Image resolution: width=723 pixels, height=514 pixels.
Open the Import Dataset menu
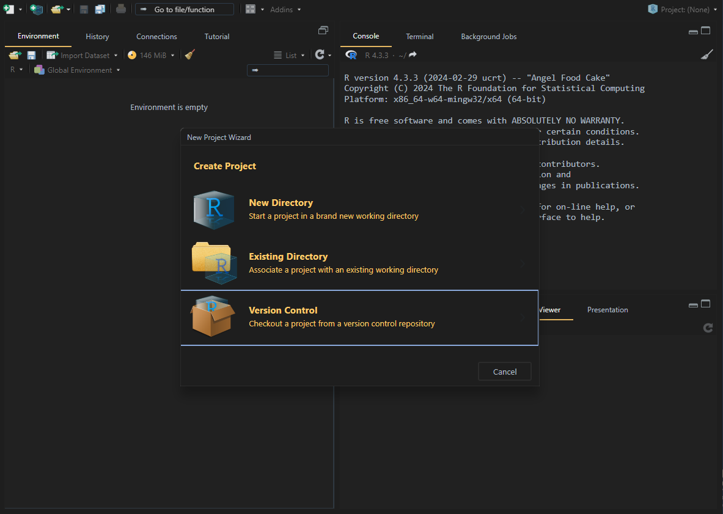(82, 56)
